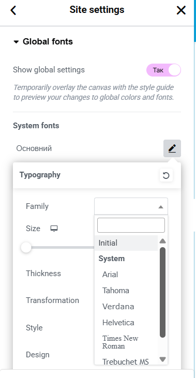Toggle the Show global settings switch
This screenshot has width=196, height=378.
(x=163, y=70)
